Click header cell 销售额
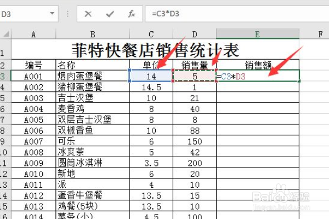Image resolution: width=329 pixels, height=219 pixels. [x=258, y=65]
